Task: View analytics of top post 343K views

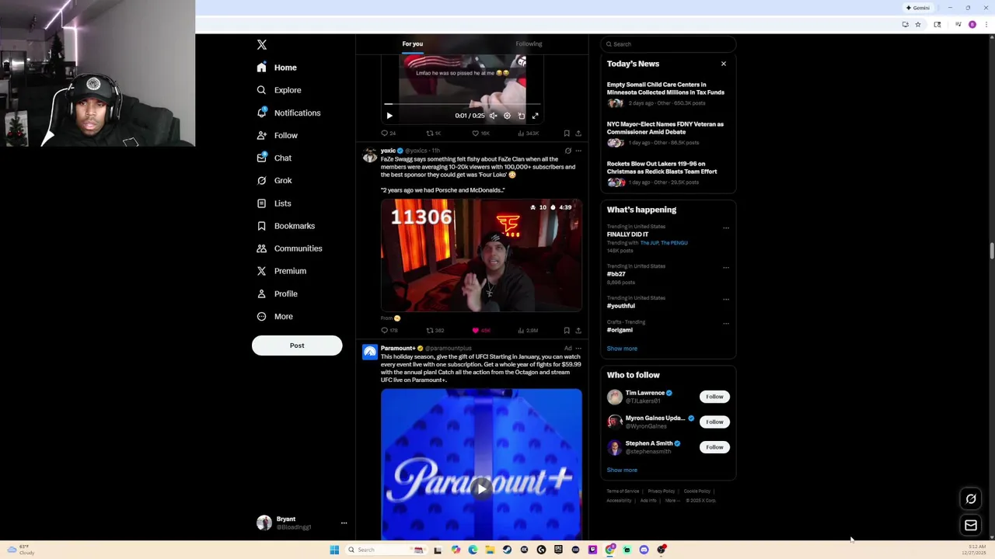Action: [x=528, y=134]
